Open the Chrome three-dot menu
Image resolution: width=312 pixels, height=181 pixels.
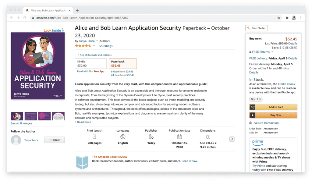(x=300, y=18)
